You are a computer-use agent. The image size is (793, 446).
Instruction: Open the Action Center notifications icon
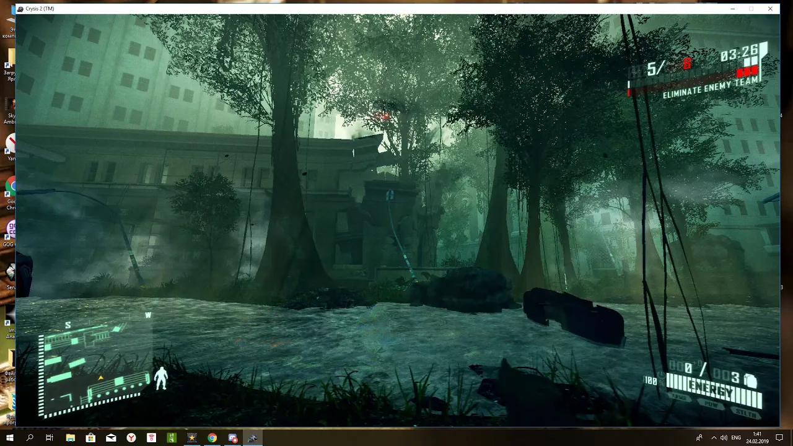[x=780, y=438]
